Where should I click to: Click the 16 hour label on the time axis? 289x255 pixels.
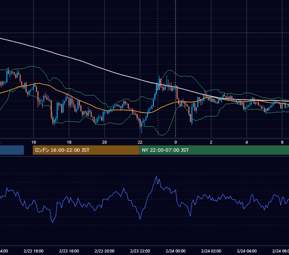tap(34, 142)
